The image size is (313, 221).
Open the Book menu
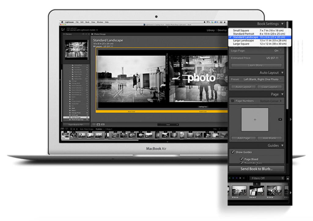tap(87, 22)
